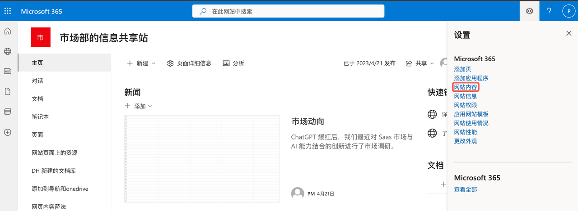Open the 网站内容 link
578x211 pixels.
[465, 87]
